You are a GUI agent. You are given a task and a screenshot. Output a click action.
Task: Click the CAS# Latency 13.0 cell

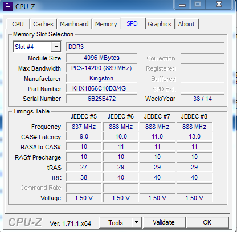point(194,137)
